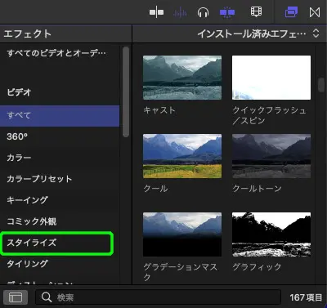Screen dimensions: 327x308
Task: Click the headphones solo icon
Action: (203, 12)
